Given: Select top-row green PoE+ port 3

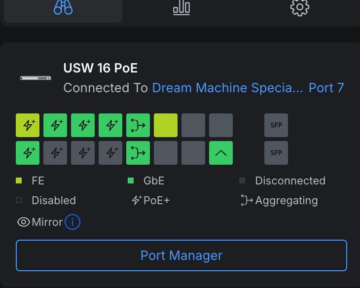Looking at the screenshot, I should (55, 125).
